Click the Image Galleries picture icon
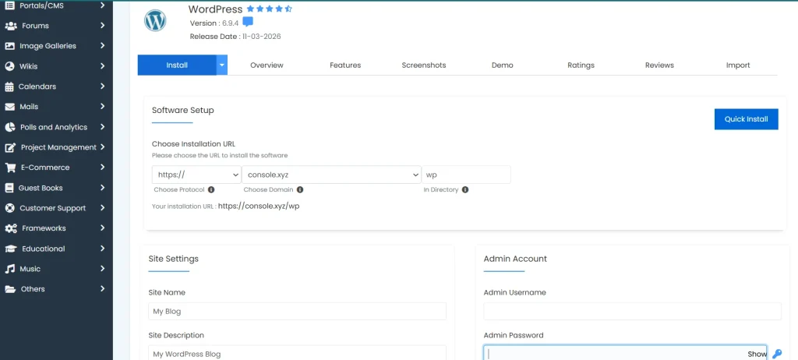798x360 pixels. tap(9, 46)
